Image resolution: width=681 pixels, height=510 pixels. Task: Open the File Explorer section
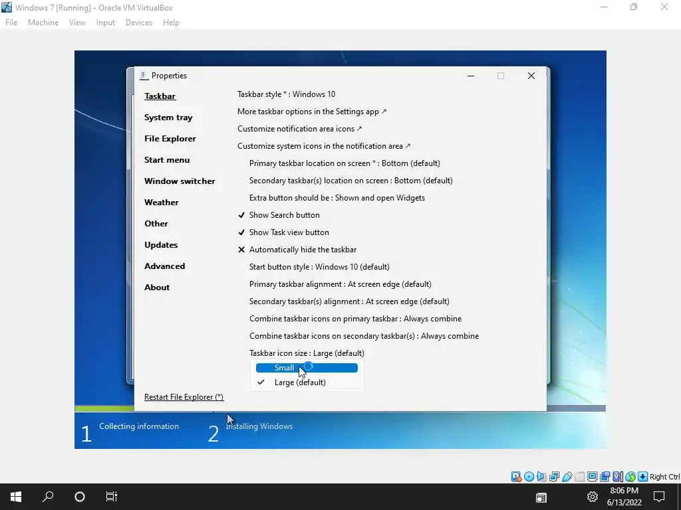[x=170, y=139]
